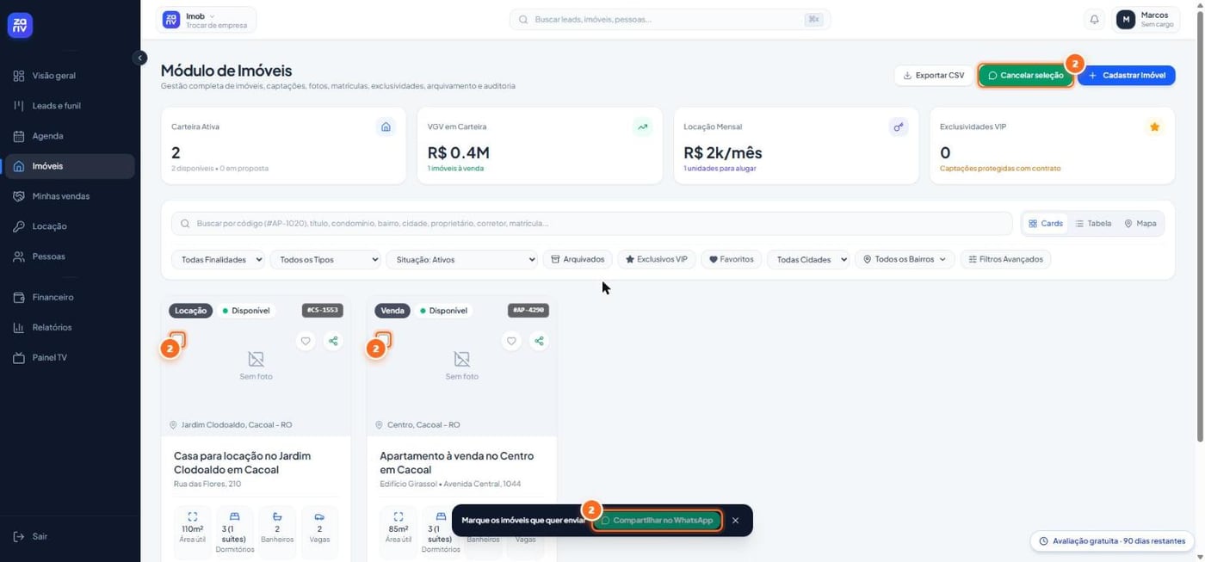The width and height of the screenshot is (1205, 562).
Task: Click the Cancelar seleção button
Action: [x=1025, y=76]
